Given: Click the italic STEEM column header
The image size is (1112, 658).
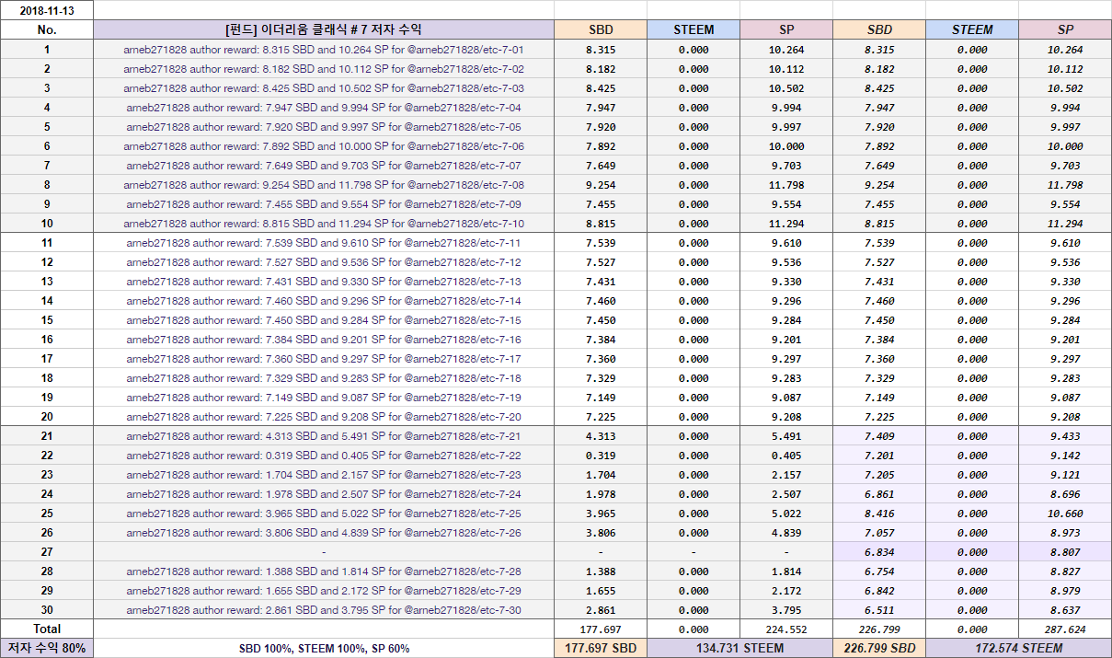Looking at the screenshot, I should (972, 29).
